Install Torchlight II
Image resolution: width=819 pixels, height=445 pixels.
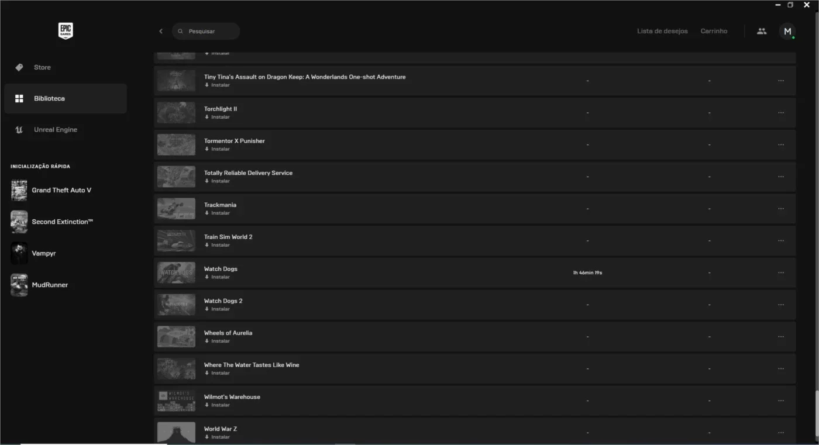point(217,117)
